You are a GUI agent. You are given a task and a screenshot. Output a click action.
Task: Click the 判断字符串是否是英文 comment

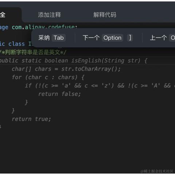point(33,52)
